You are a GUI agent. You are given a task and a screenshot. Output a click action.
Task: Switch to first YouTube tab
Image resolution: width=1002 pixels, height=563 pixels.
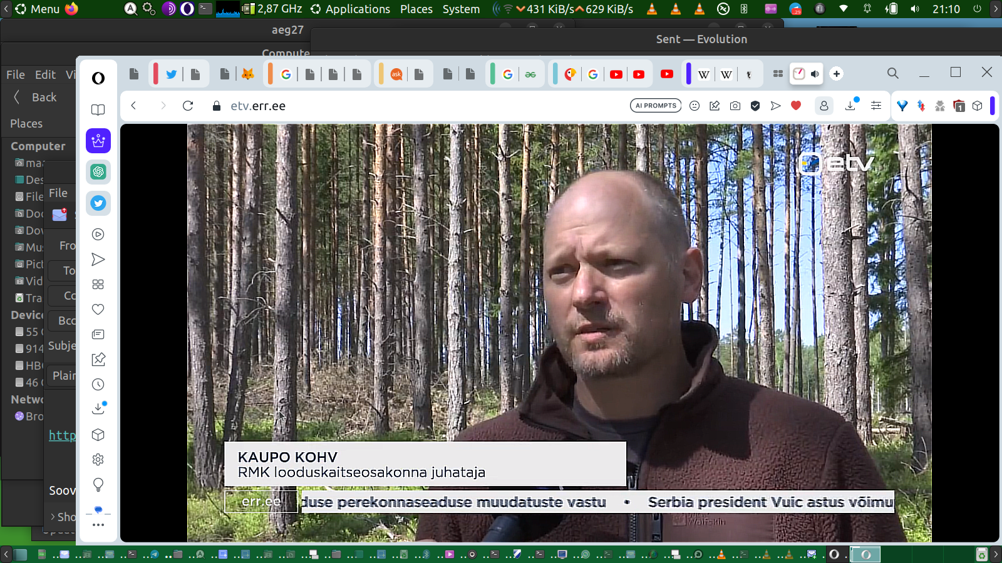point(616,74)
